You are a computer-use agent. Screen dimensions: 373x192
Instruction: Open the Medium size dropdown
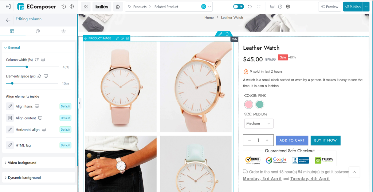[259, 123]
